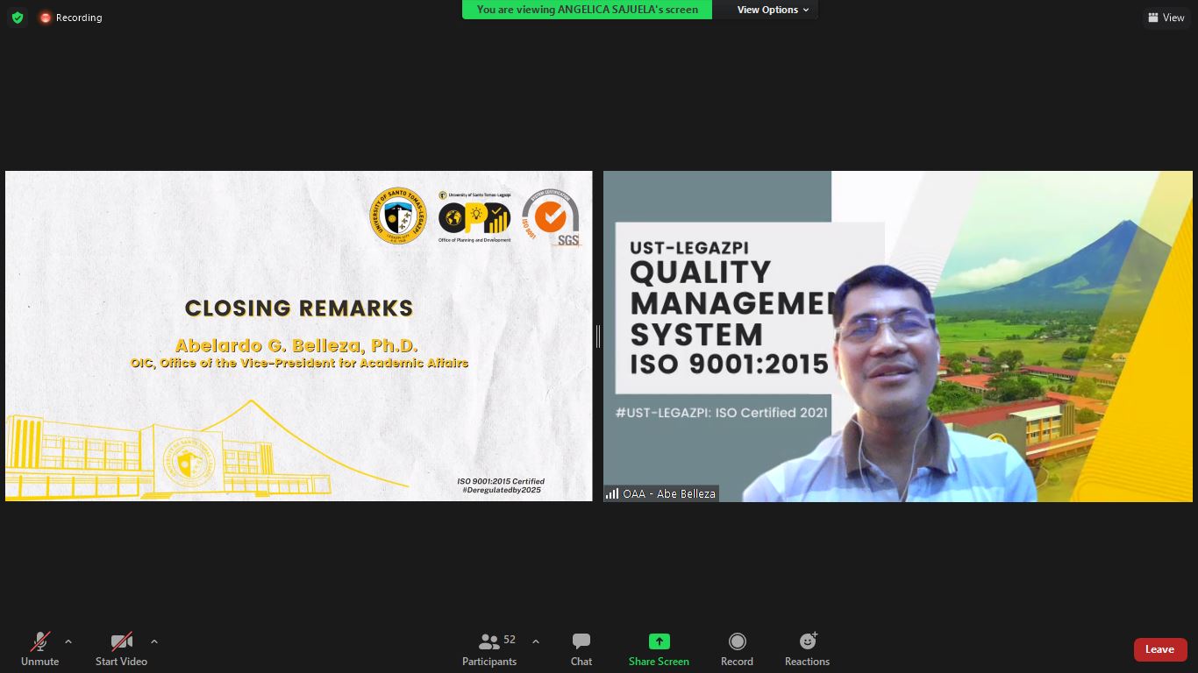The width and height of the screenshot is (1198, 673).
Task: Expand the arrow beside Participants
Action: click(x=536, y=641)
